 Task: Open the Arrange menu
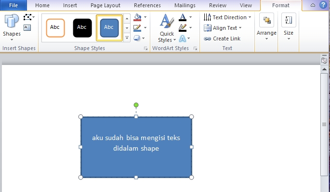pos(266,27)
